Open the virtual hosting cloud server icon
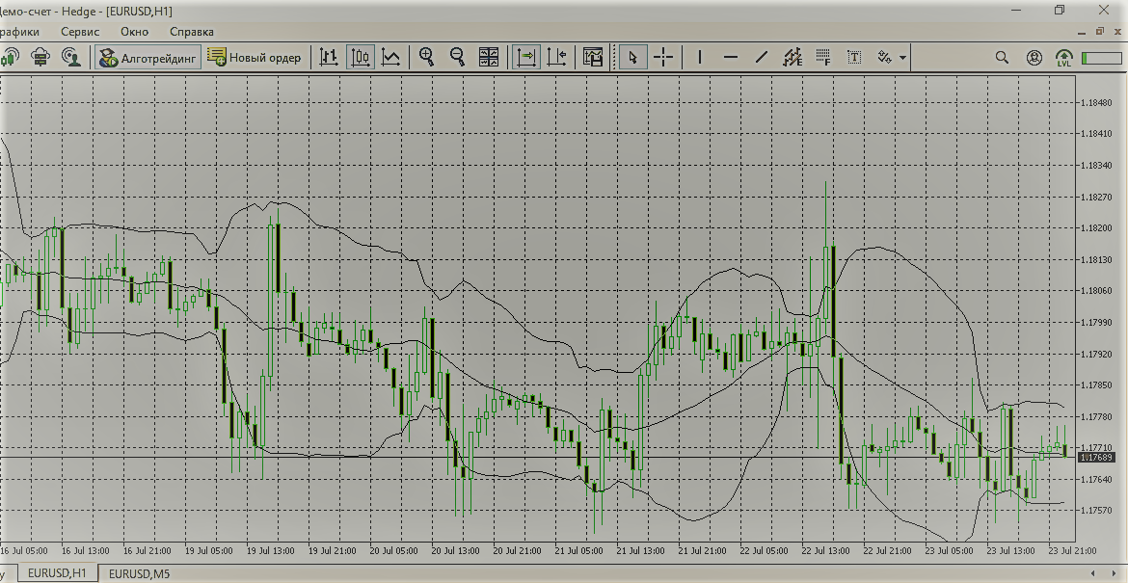The width and height of the screenshot is (1128, 583). tap(40, 57)
